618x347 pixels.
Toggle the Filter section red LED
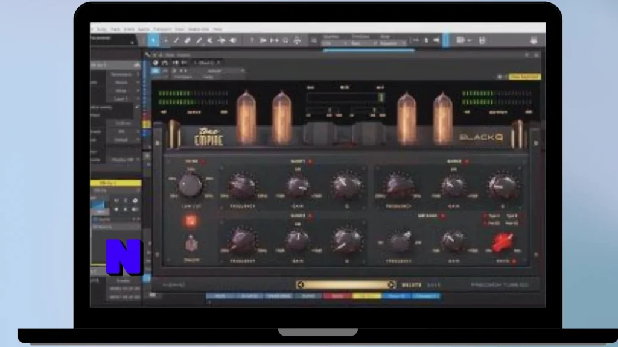pyautogui.click(x=203, y=161)
